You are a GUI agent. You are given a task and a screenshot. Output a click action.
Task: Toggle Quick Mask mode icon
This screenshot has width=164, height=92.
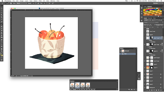click(2, 58)
